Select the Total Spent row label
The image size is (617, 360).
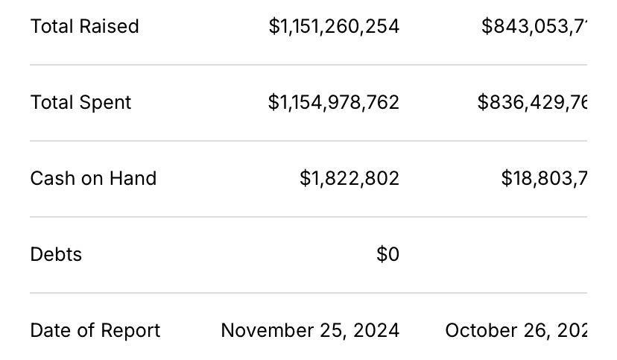[x=80, y=103]
